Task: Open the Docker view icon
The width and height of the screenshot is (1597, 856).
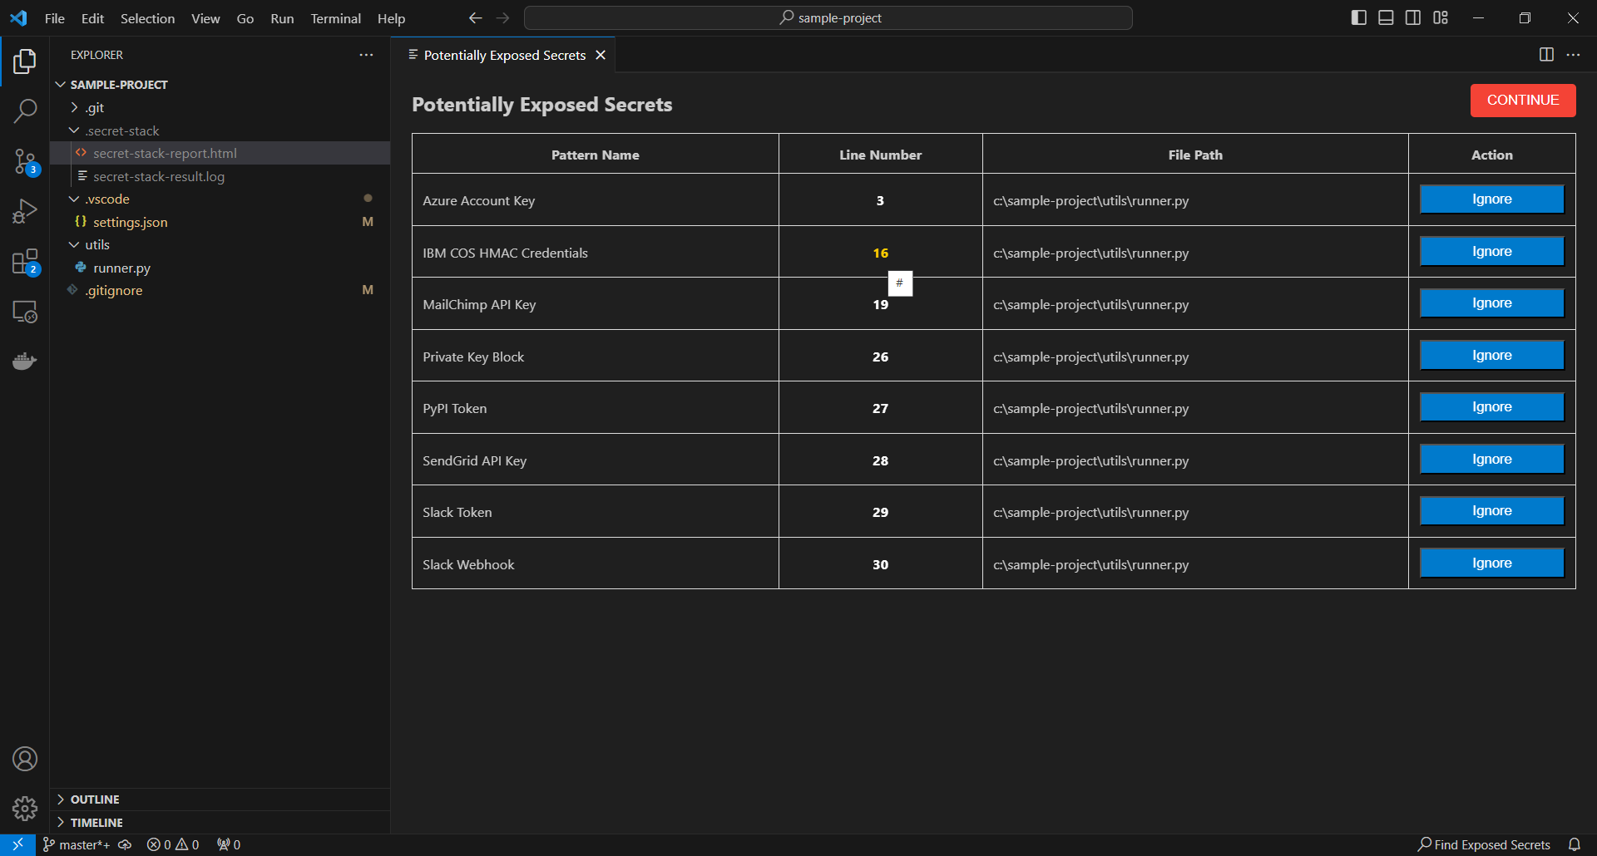Action: pyautogui.click(x=25, y=361)
